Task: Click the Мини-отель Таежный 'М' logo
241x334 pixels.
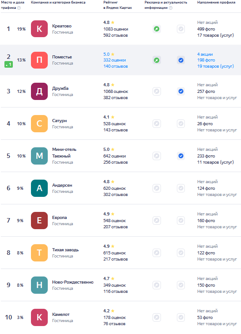Action: pyautogui.click(x=39, y=156)
